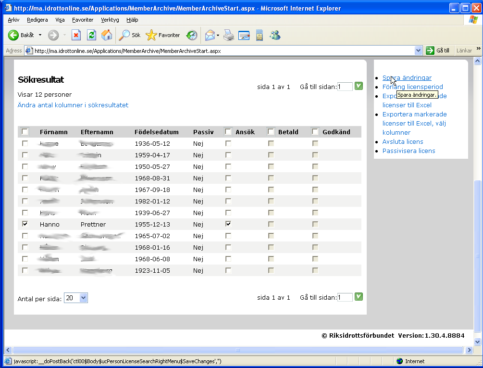Click the green Gå till arrow button
The height and width of the screenshot is (368, 483).
(x=430, y=51)
